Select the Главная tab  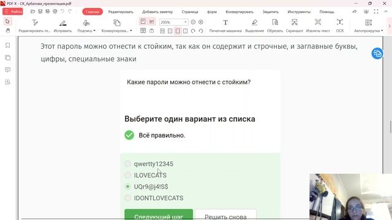(x=92, y=12)
